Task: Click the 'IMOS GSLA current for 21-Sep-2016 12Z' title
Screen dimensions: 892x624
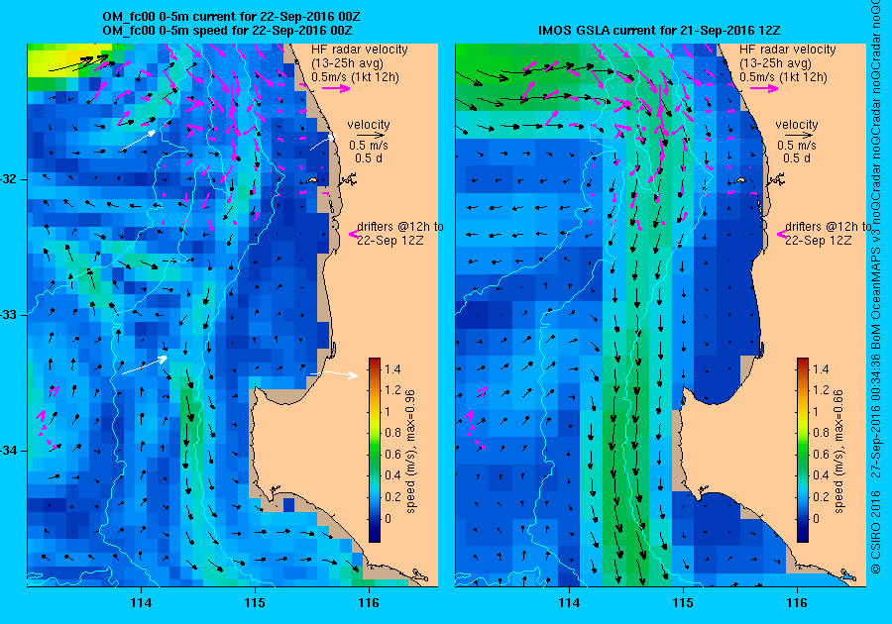Action: click(659, 31)
